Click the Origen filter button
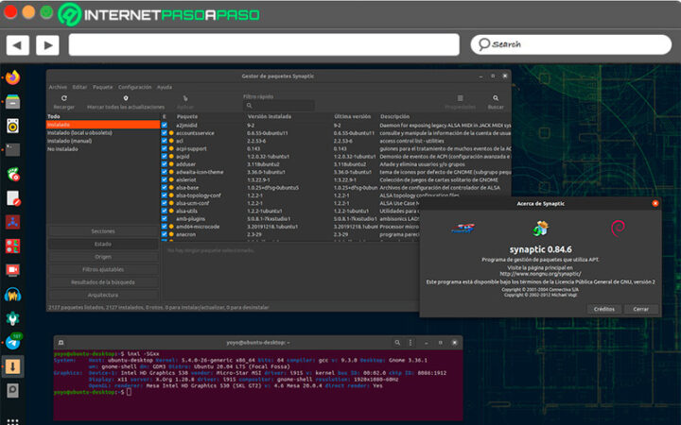The height and width of the screenshot is (425, 681). tap(103, 257)
